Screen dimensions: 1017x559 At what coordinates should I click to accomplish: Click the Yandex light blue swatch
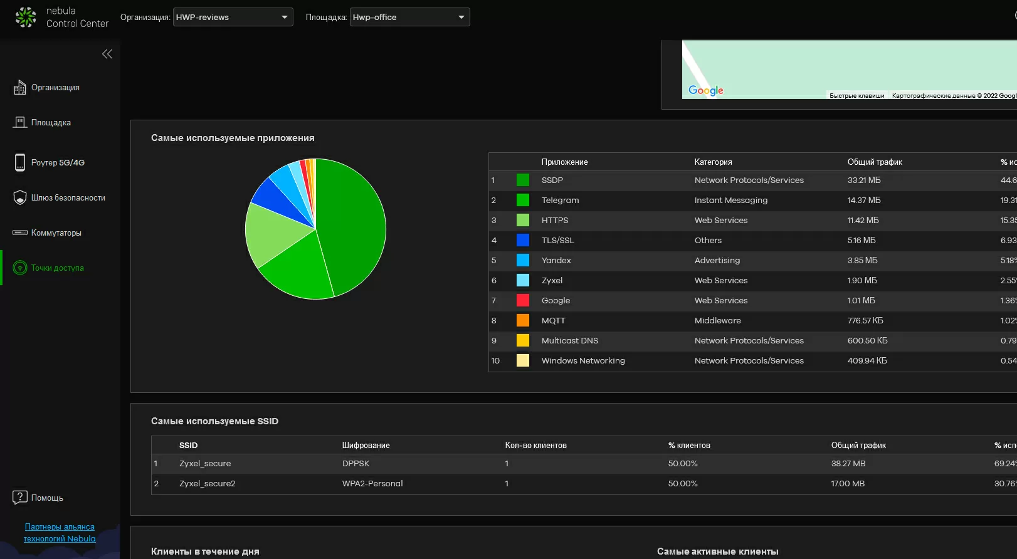[523, 260]
